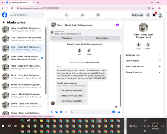The height and width of the screenshot is (134, 167).
Task: Click the conversation list scrollbar
Action: pyautogui.click(x=46, y=61)
